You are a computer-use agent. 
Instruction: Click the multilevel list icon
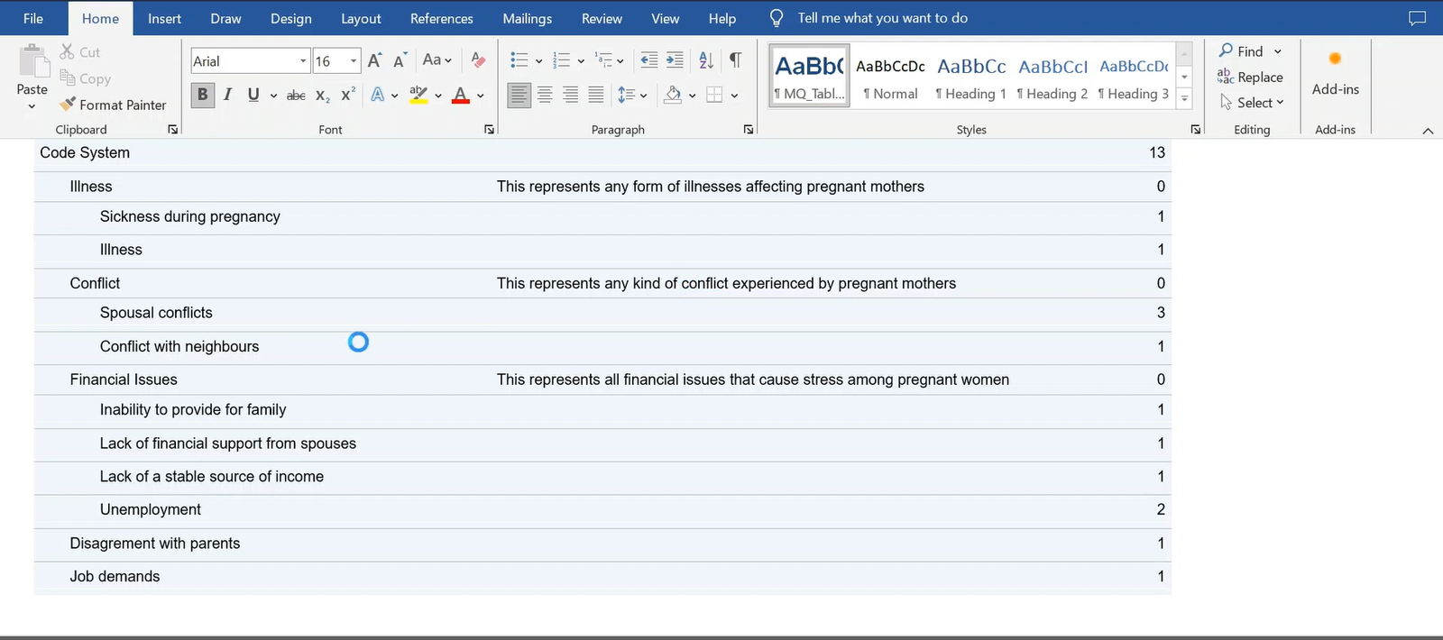(x=603, y=60)
